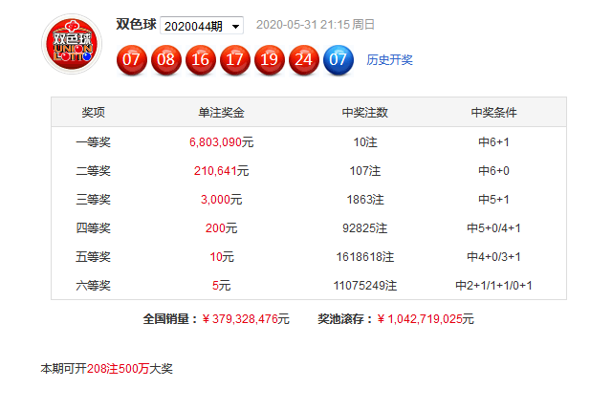Image resolution: width=612 pixels, height=410 pixels.
Task: Click the red ball numbered 08
Action: click(x=165, y=59)
